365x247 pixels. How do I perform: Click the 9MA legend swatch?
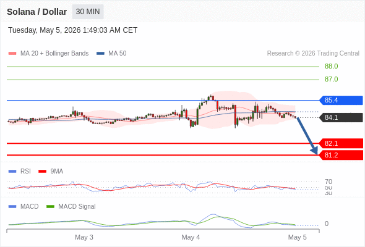coord(42,172)
